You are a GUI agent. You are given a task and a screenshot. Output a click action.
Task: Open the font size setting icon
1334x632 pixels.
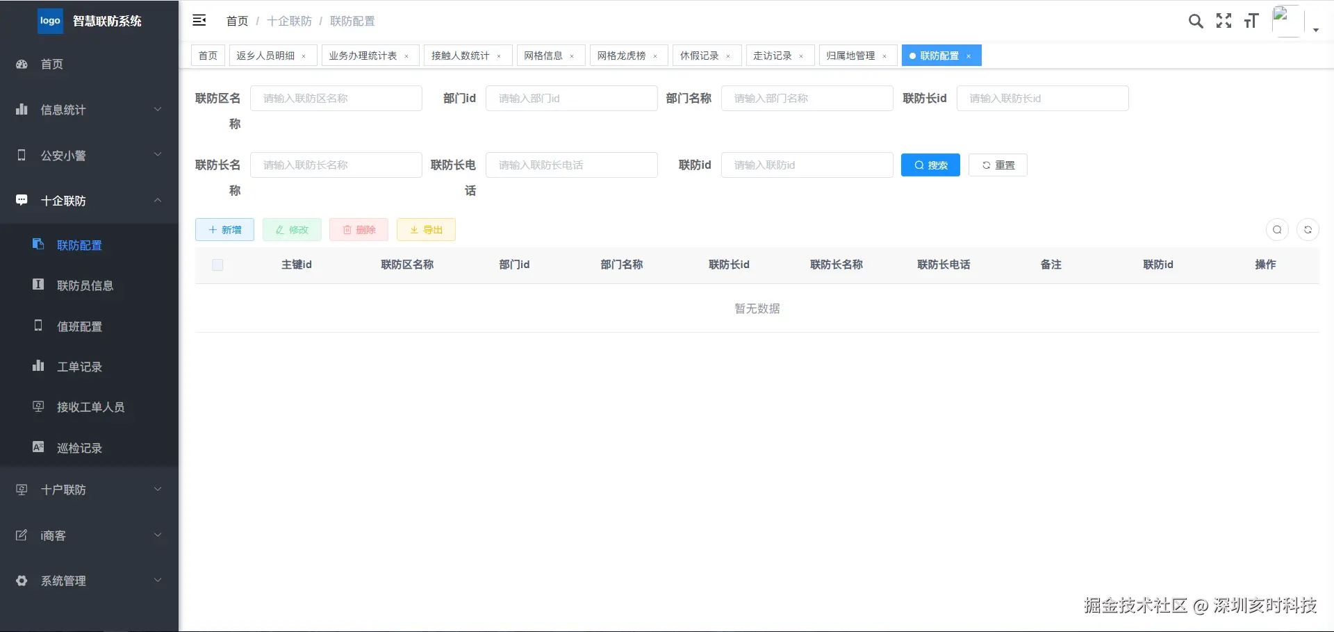1251,21
